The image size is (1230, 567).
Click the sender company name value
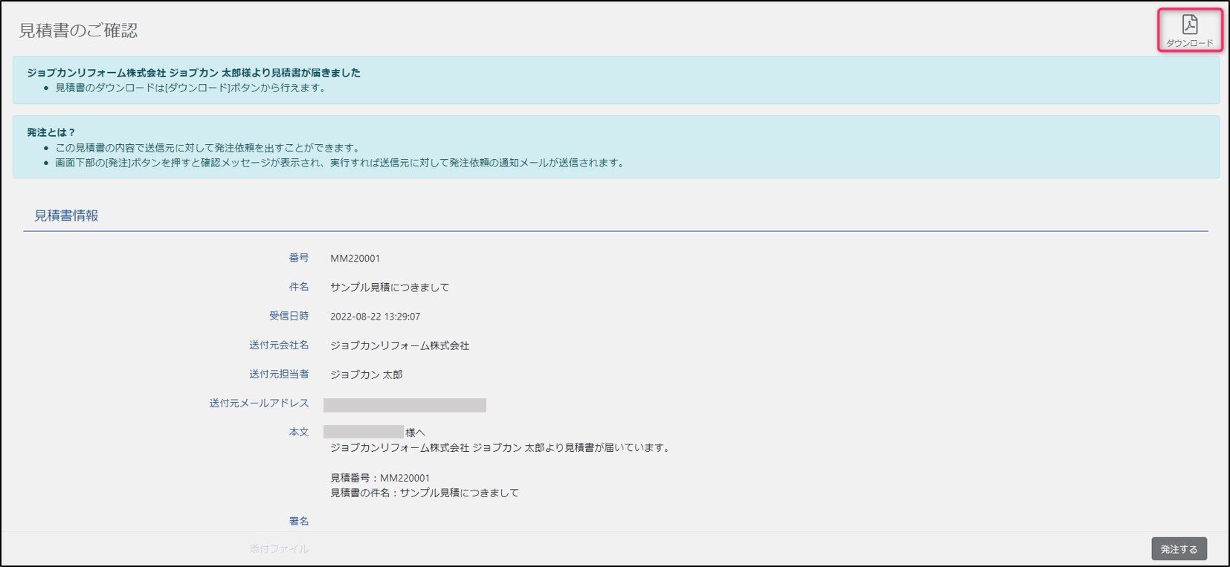point(399,346)
